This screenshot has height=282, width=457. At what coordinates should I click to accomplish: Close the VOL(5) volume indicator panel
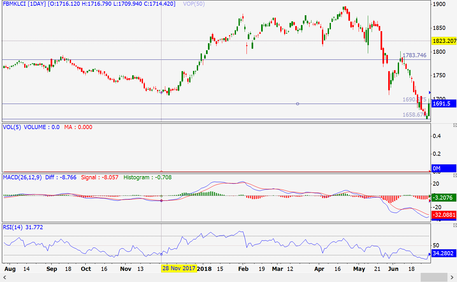click(455, 125)
